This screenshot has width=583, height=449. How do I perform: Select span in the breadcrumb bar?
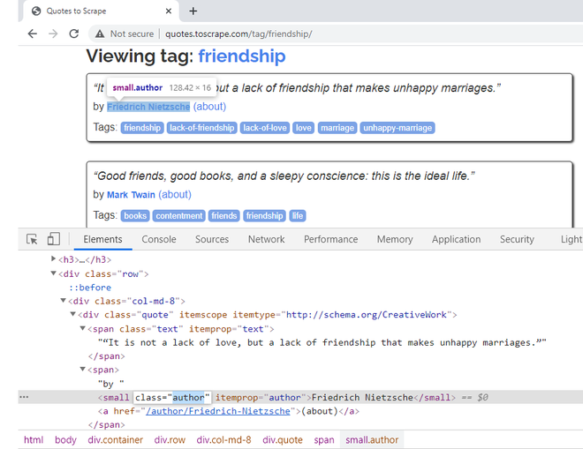pos(324,440)
